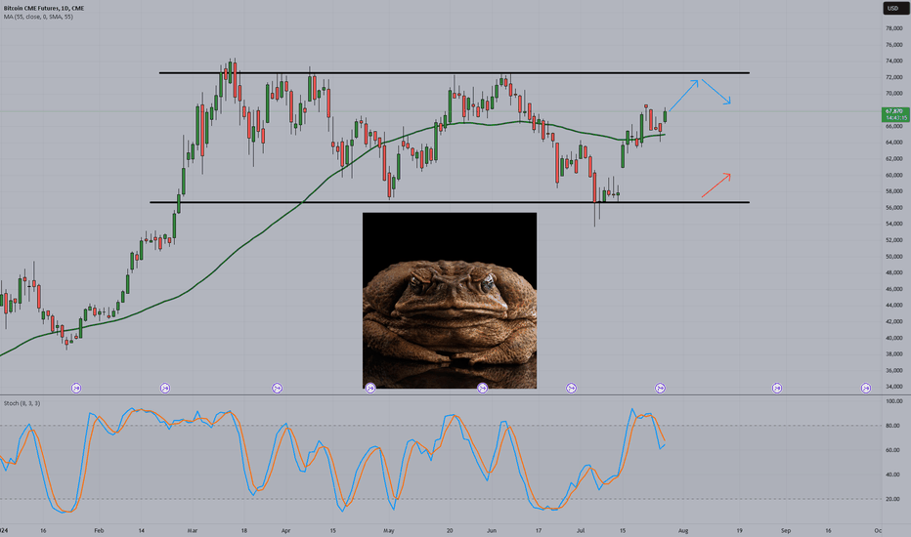
Task: Click the event marker between 16 and Feb labels
Action: pos(76,388)
